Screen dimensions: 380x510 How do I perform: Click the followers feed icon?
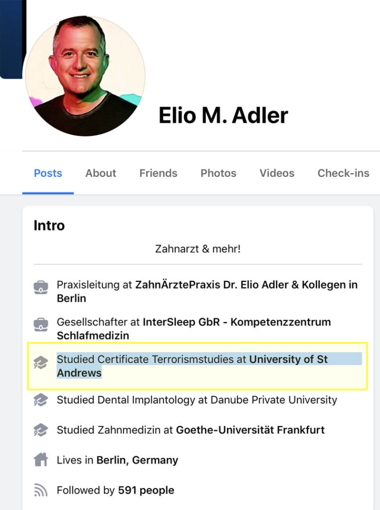coord(41,490)
